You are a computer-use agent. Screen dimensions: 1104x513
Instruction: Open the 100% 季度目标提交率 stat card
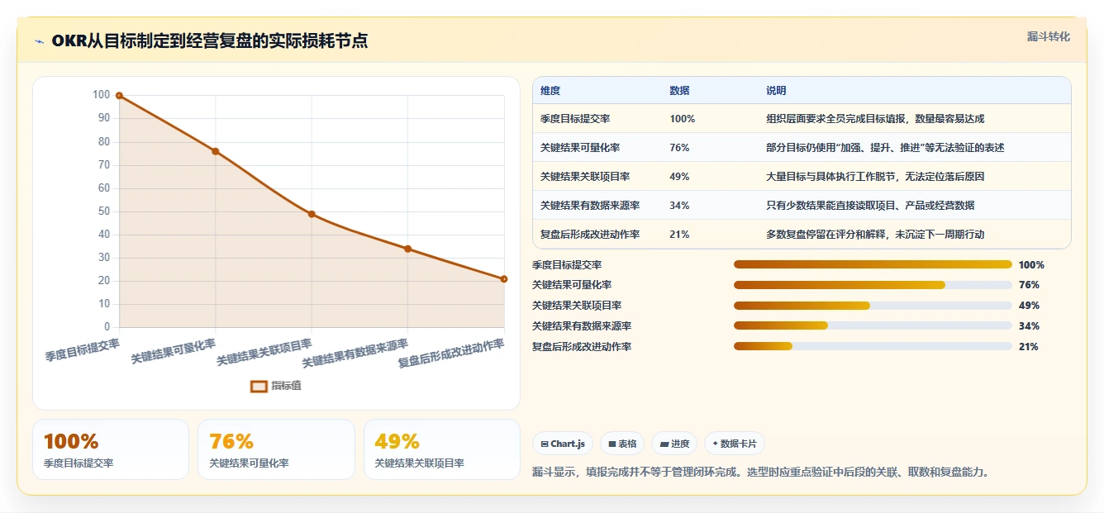pos(111,449)
